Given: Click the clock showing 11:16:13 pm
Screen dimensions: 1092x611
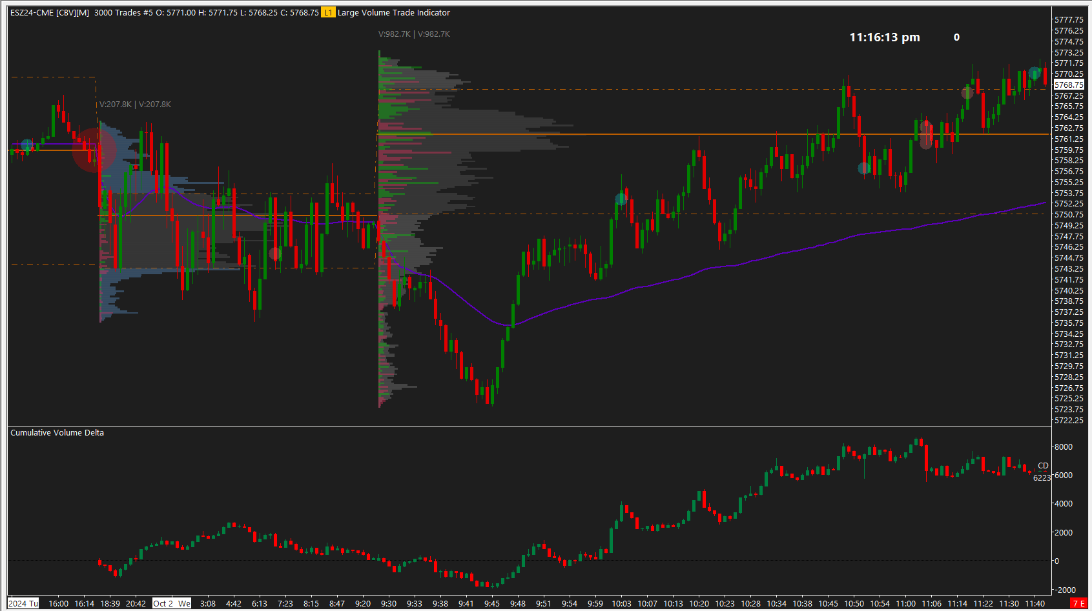Looking at the screenshot, I should (884, 37).
